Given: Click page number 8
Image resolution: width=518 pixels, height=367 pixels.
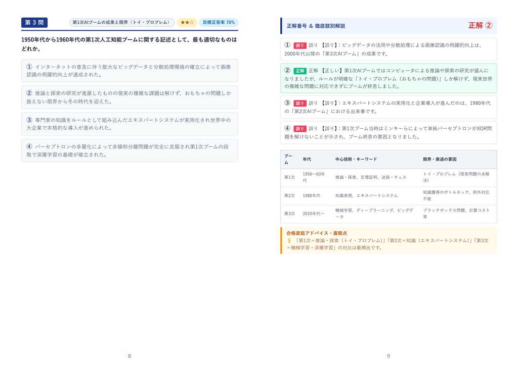Looking at the screenshot, I should (129, 356).
